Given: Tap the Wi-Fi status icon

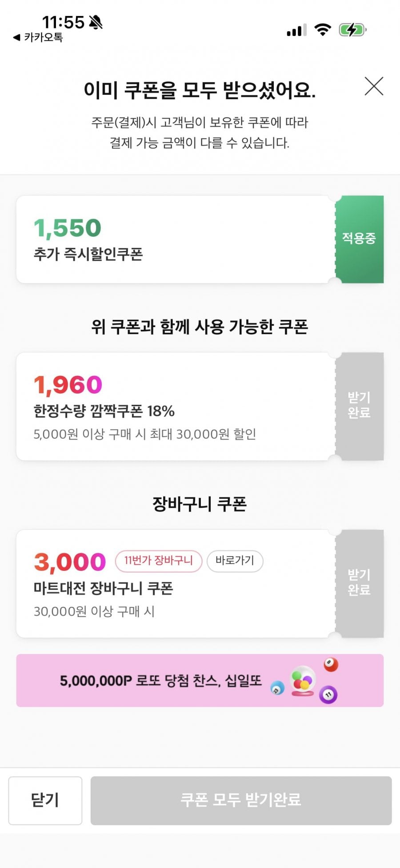Looking at the screenshot, I should click(323, 30).
